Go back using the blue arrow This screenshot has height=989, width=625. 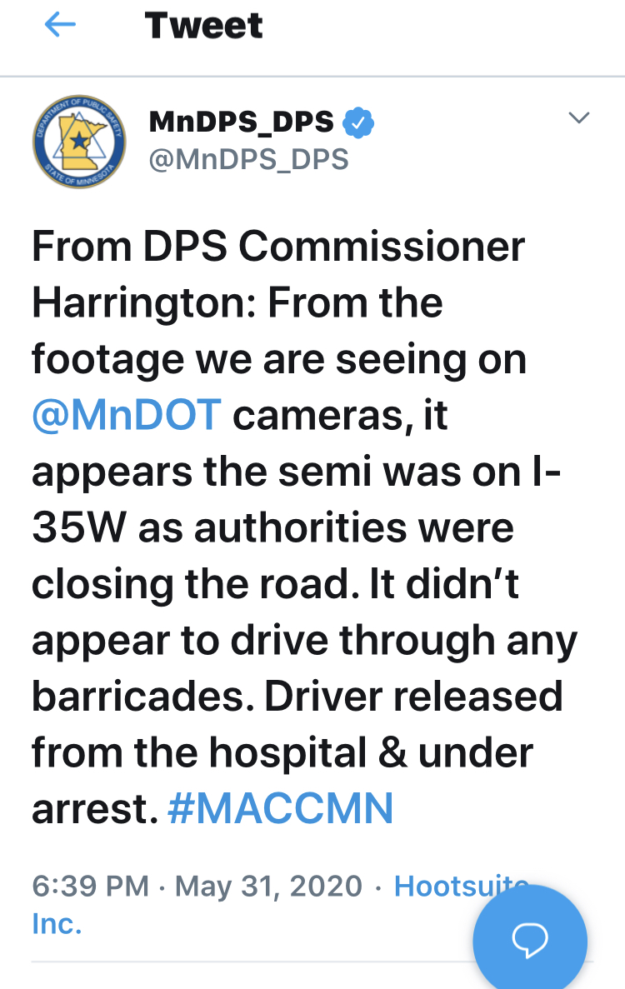point(61,25)
